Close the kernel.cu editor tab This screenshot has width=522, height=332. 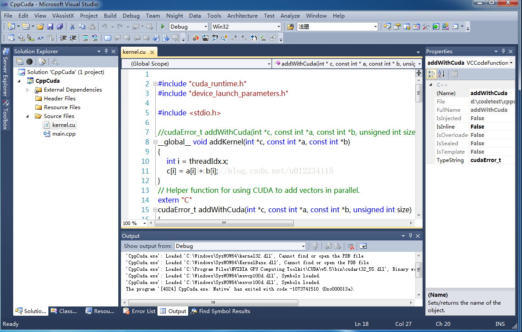click(x=152, y=52)
